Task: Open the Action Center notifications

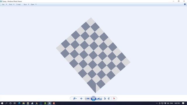Action: (183, 103)
